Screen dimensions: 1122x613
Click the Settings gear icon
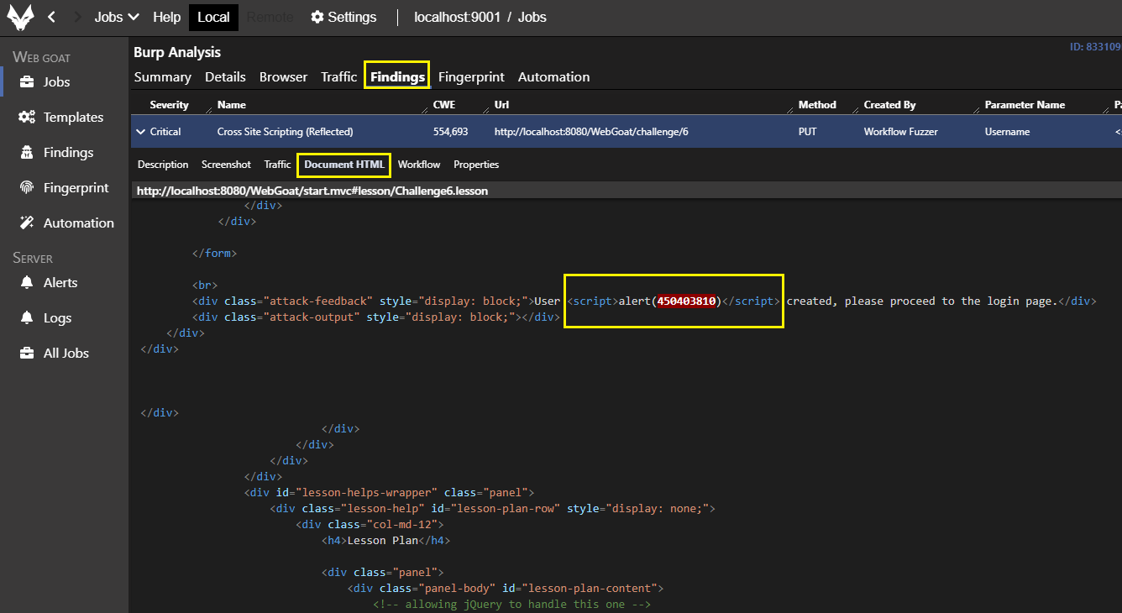pyautogui.click(x=317, y=17)
